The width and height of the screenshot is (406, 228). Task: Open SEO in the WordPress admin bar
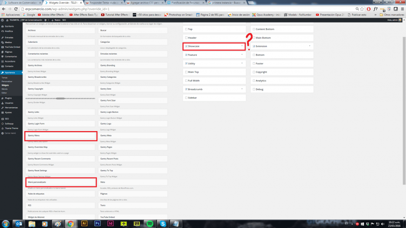64,20
